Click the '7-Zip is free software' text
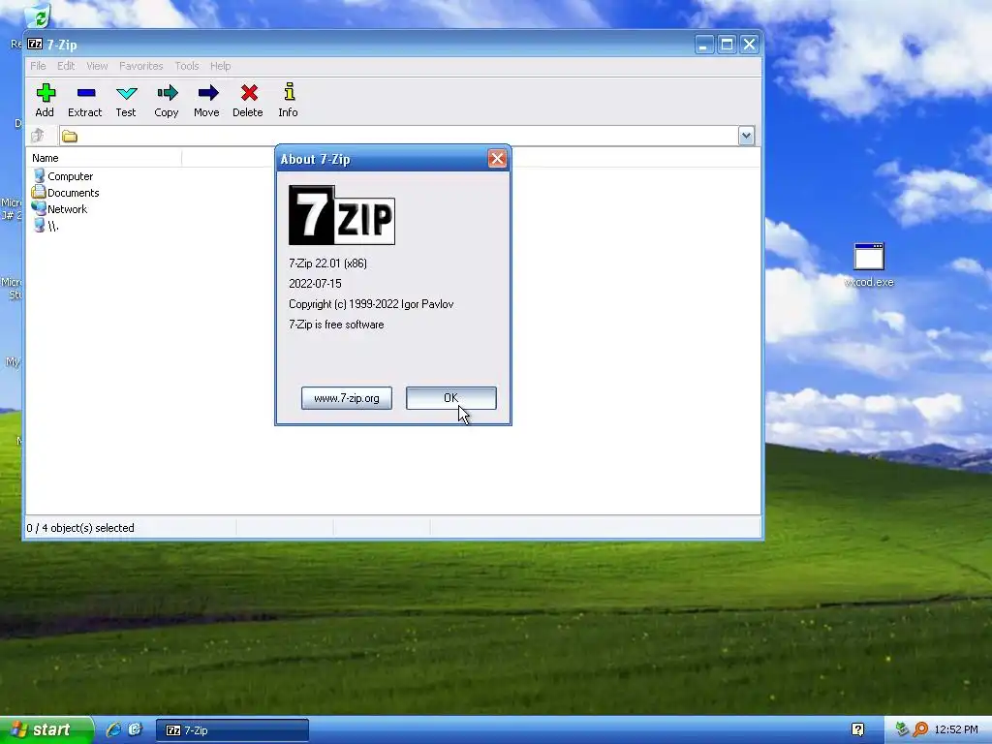Image resolution: width=992 pixels, height=744 pixels. tap(336, 325)
